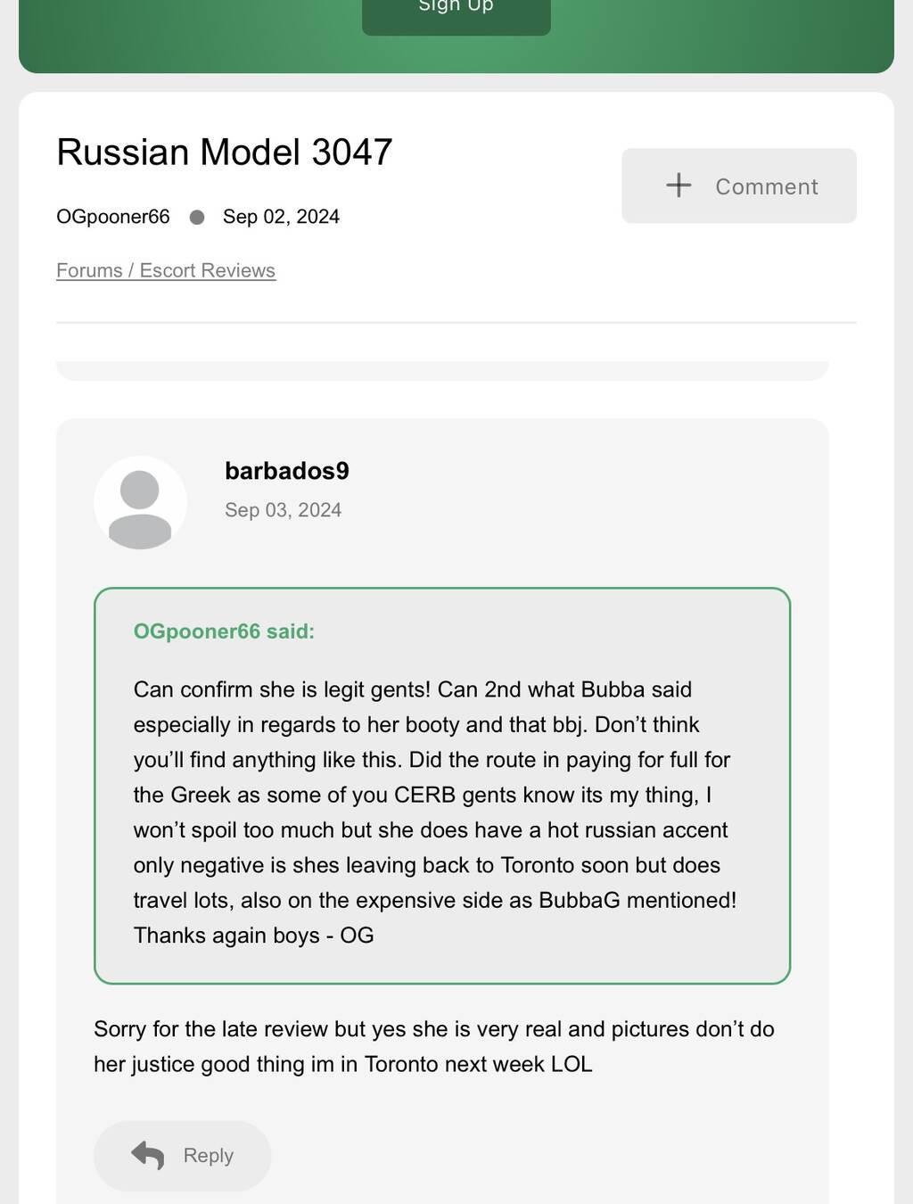This screenshot has width=913, height=1204.
Task: Open barbados9's profile avatar
Action: coord(140,502)
